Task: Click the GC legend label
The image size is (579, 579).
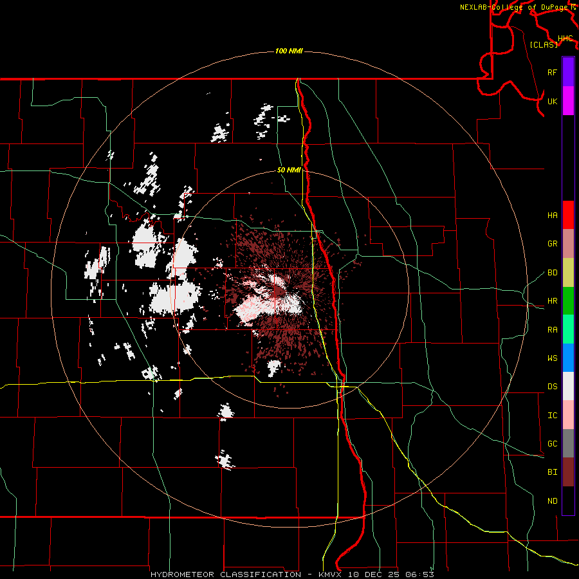Action: point(552,443)
